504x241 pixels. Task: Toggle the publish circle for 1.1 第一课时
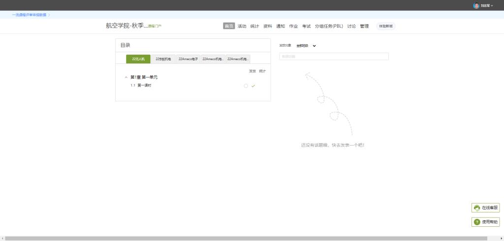(246, 86)
